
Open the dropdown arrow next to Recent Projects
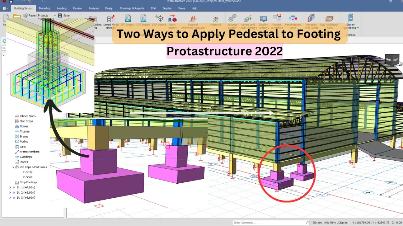[x=55, y=15]
